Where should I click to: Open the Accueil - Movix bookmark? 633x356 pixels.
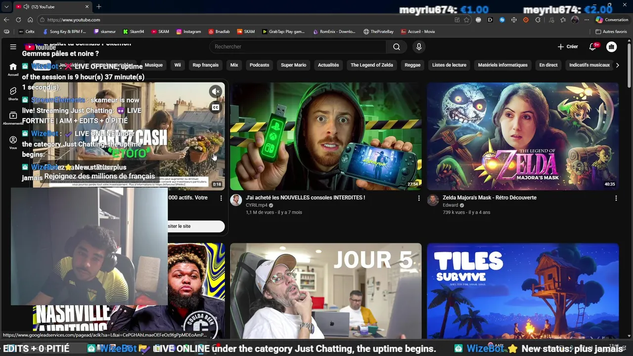click(418, 32)
